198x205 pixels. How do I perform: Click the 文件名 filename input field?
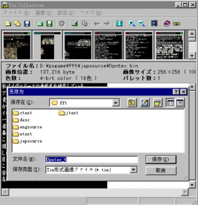pos(92,159)
